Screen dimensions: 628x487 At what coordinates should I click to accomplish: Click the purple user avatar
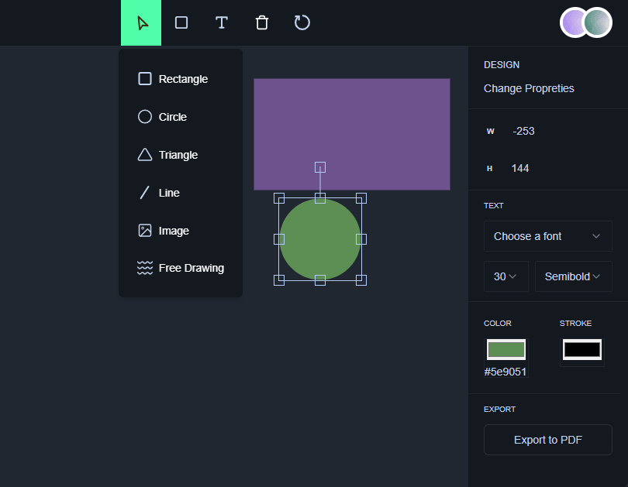(x=575, y=22)
